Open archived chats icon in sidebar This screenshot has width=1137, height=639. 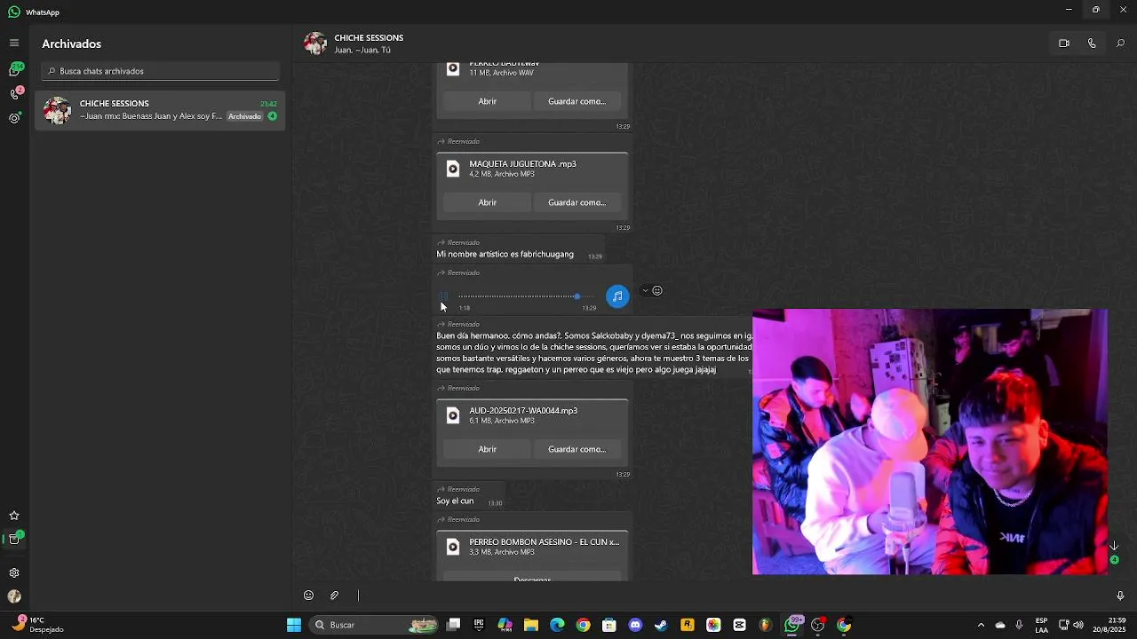pos(14,539)
